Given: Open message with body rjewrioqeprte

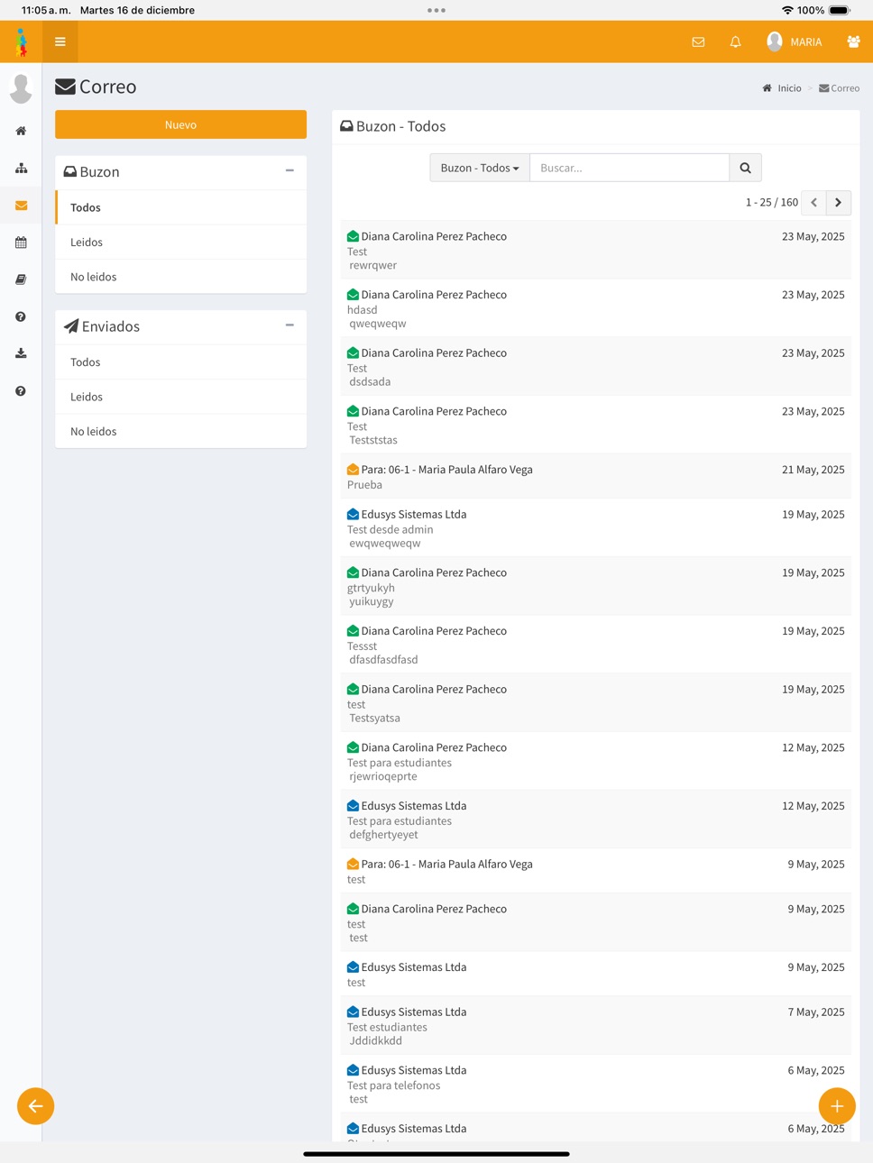Looking at the screenshot, I should 595,761.
